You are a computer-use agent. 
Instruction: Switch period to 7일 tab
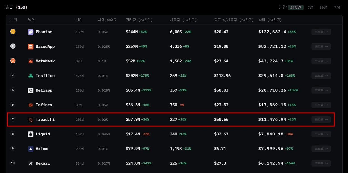(x=310, y=8)
